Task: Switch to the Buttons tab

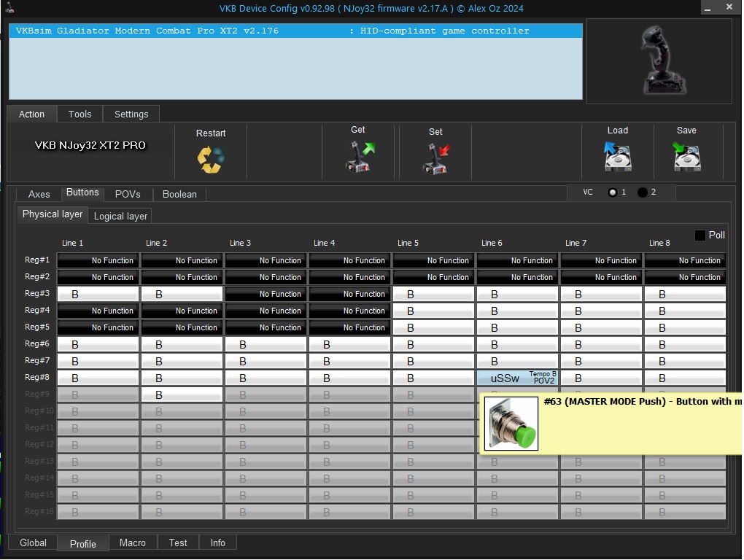Action: point(82,192)
